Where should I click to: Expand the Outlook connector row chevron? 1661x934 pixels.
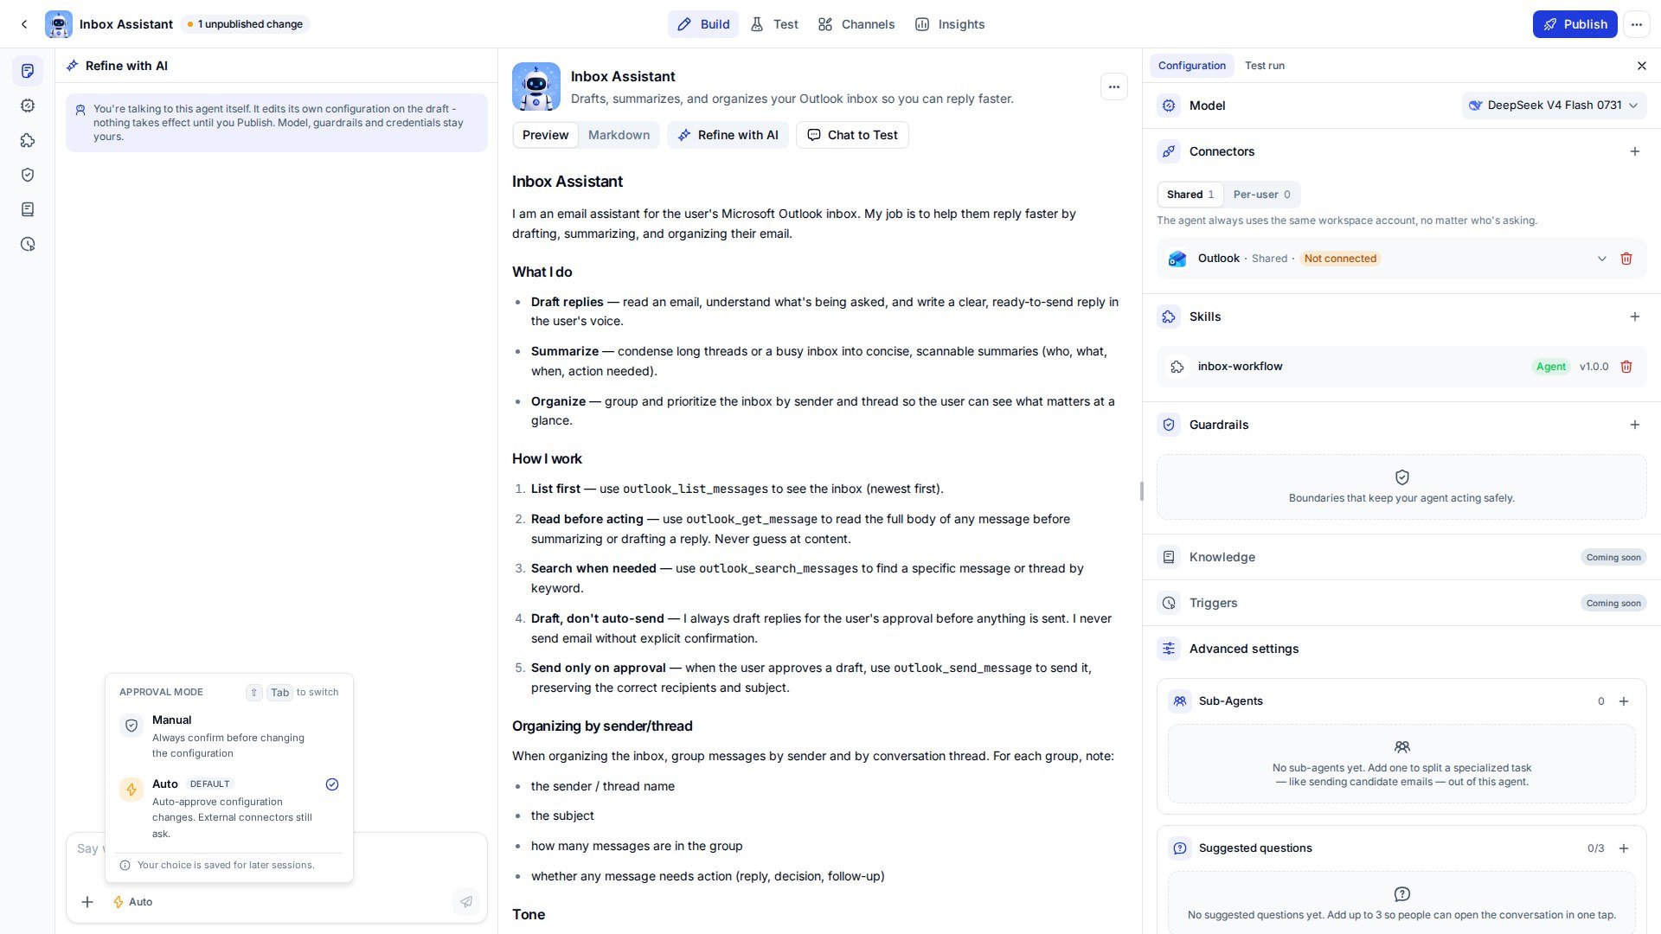click(1601, 259)
